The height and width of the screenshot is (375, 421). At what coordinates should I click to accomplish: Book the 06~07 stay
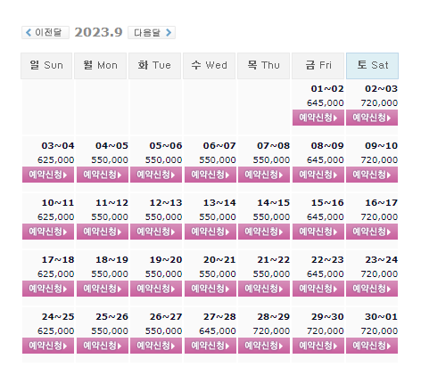(x=210, y=175)
